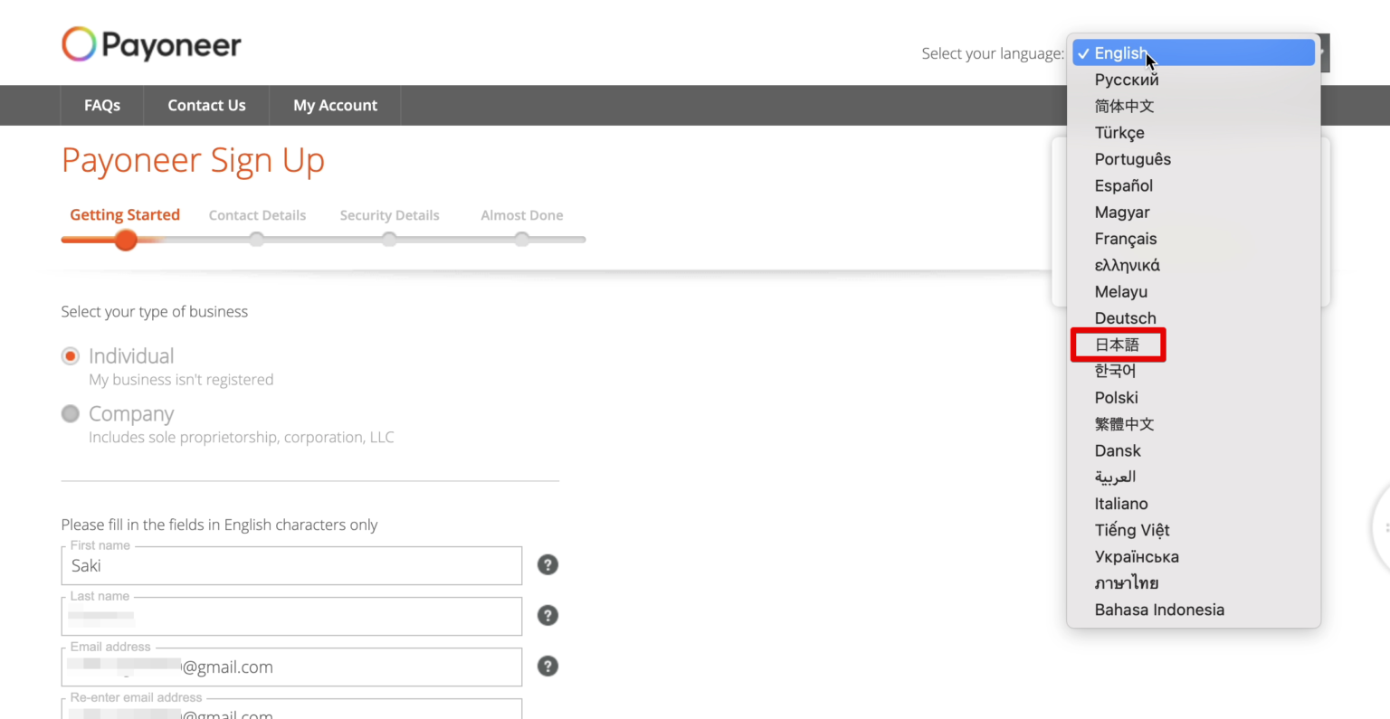Screen dimensions: 1390x719
Task: Click 'My business isn't registered' description
Action: click(x=181, y=380)
